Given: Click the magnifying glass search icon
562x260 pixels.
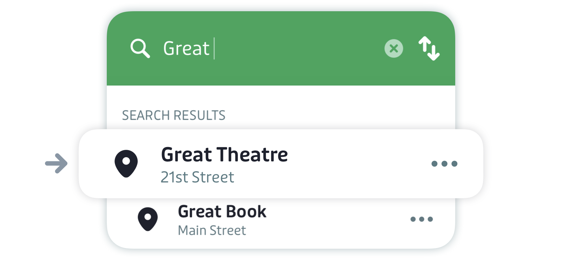Looking at the screenshot, I should (140, 48).
